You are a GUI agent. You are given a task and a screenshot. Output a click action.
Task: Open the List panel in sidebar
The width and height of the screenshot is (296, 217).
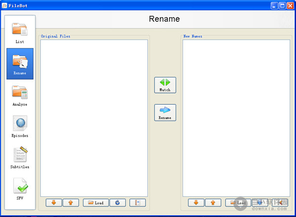20,32
